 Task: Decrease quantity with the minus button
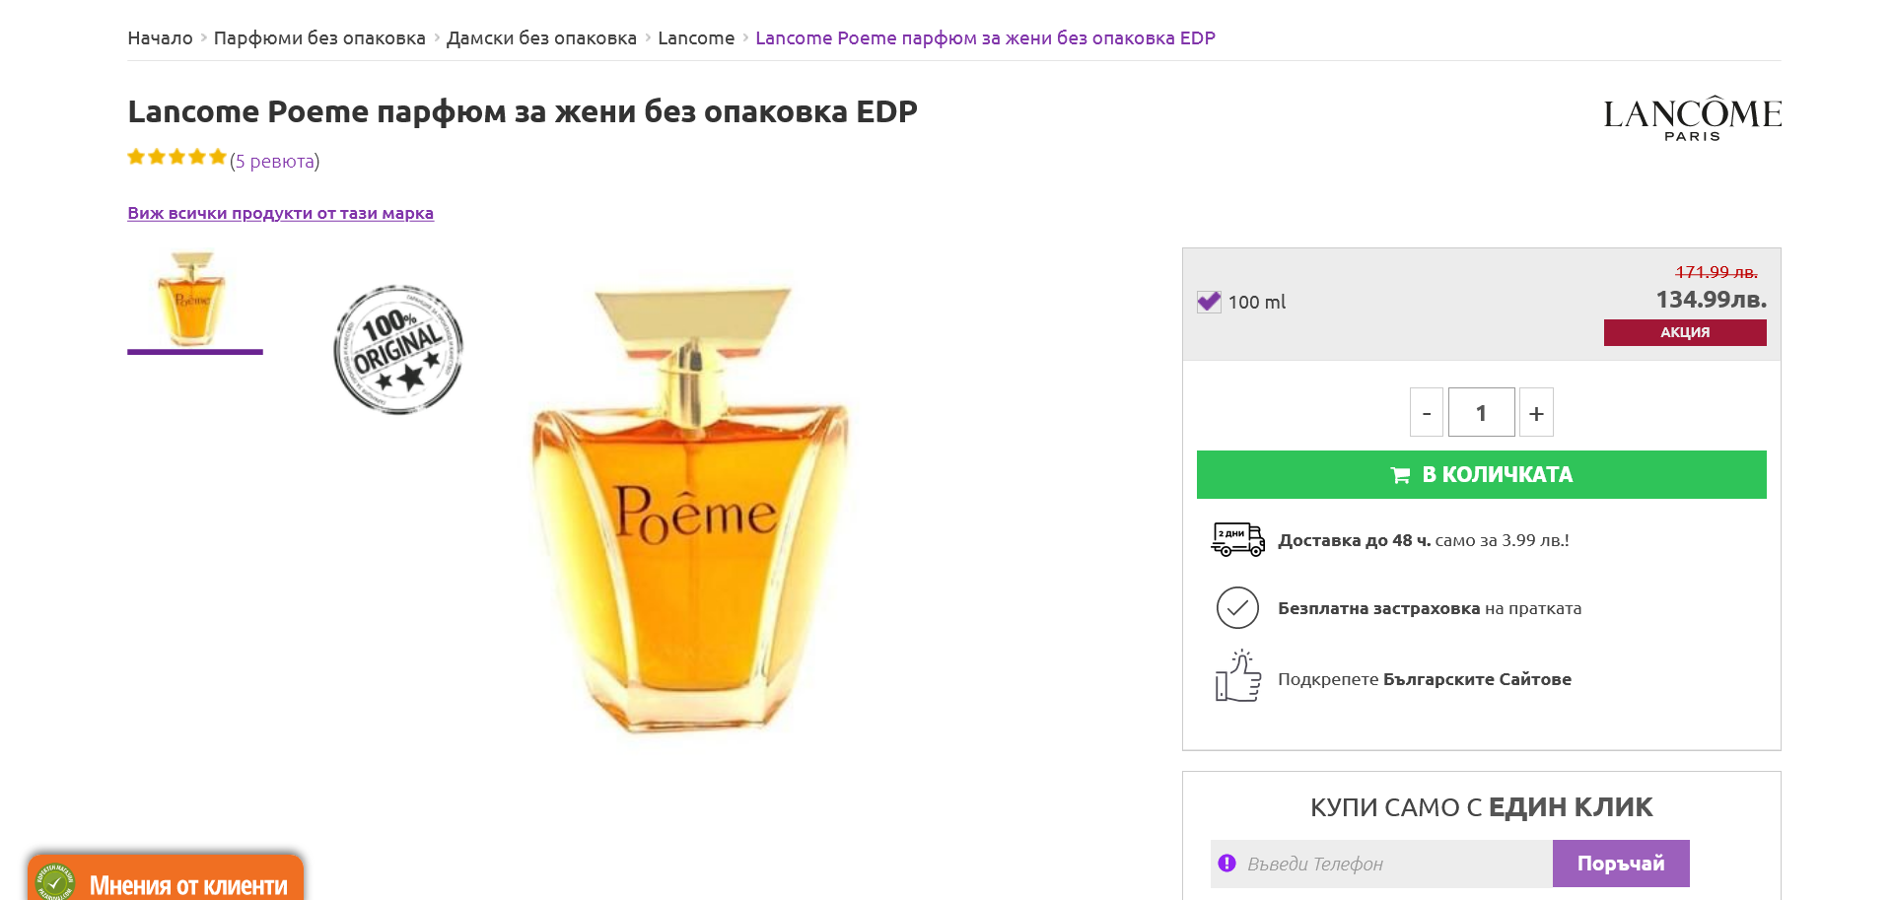(1426, 413)
